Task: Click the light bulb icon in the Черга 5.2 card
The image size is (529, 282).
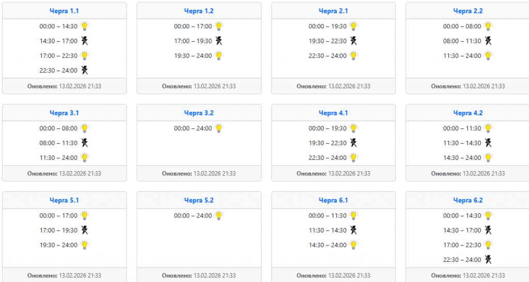Action: 219,215
